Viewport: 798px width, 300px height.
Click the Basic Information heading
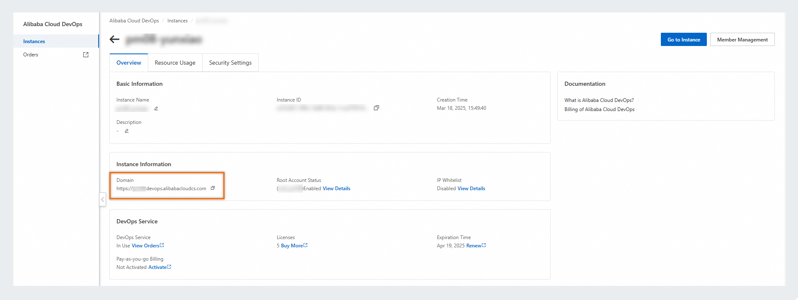pos(139,84)
